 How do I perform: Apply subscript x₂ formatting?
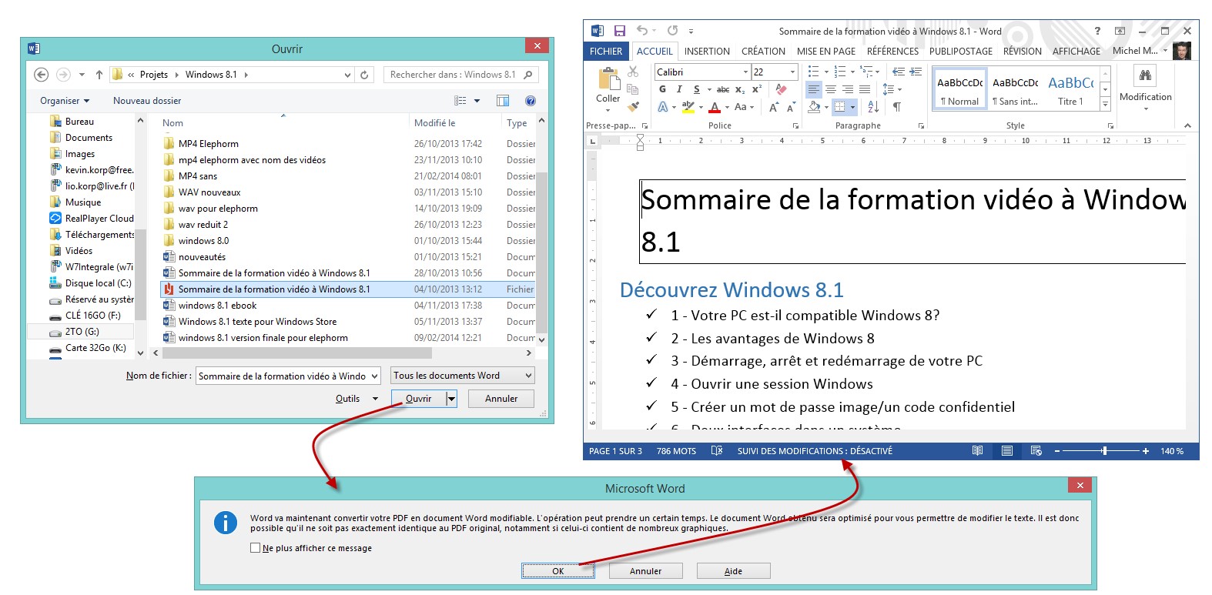[740, 89]
